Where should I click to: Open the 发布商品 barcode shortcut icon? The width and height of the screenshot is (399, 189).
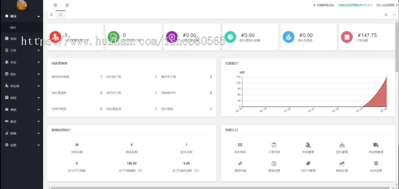240,145
